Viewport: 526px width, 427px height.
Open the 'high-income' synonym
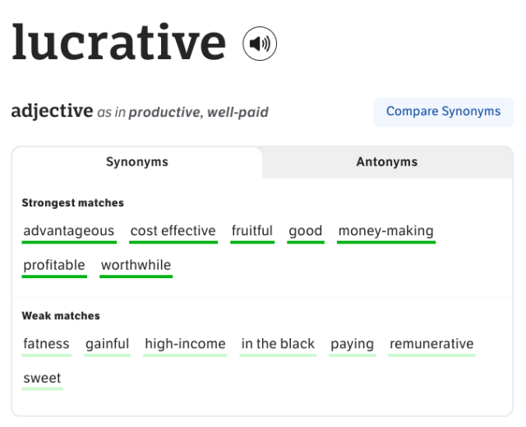(x=185, y=346)
